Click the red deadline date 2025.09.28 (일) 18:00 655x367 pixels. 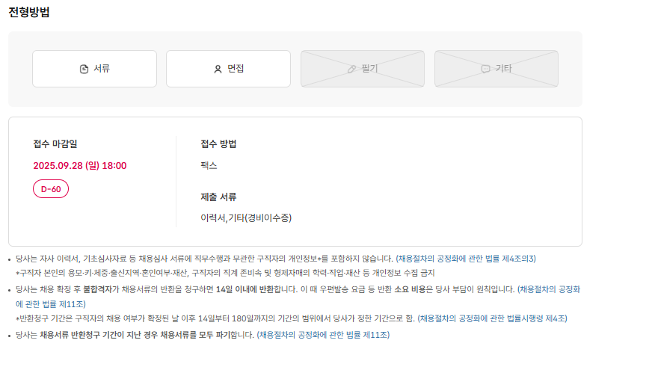80,166
